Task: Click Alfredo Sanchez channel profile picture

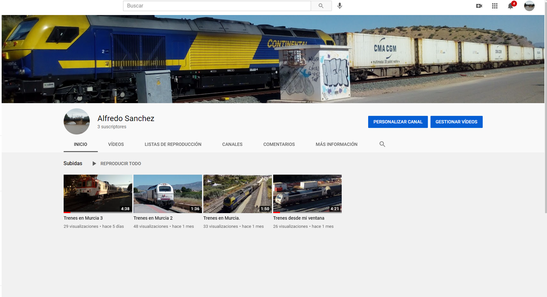Action: (x=77, y=121)
